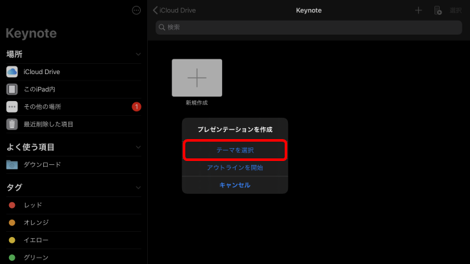Collapse the タグ section chevron

(138, 188)
